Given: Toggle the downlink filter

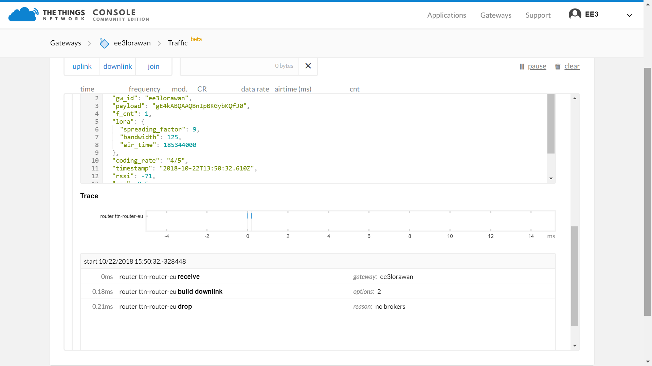Looking at the screenshot, I should (x=117, y=66).
